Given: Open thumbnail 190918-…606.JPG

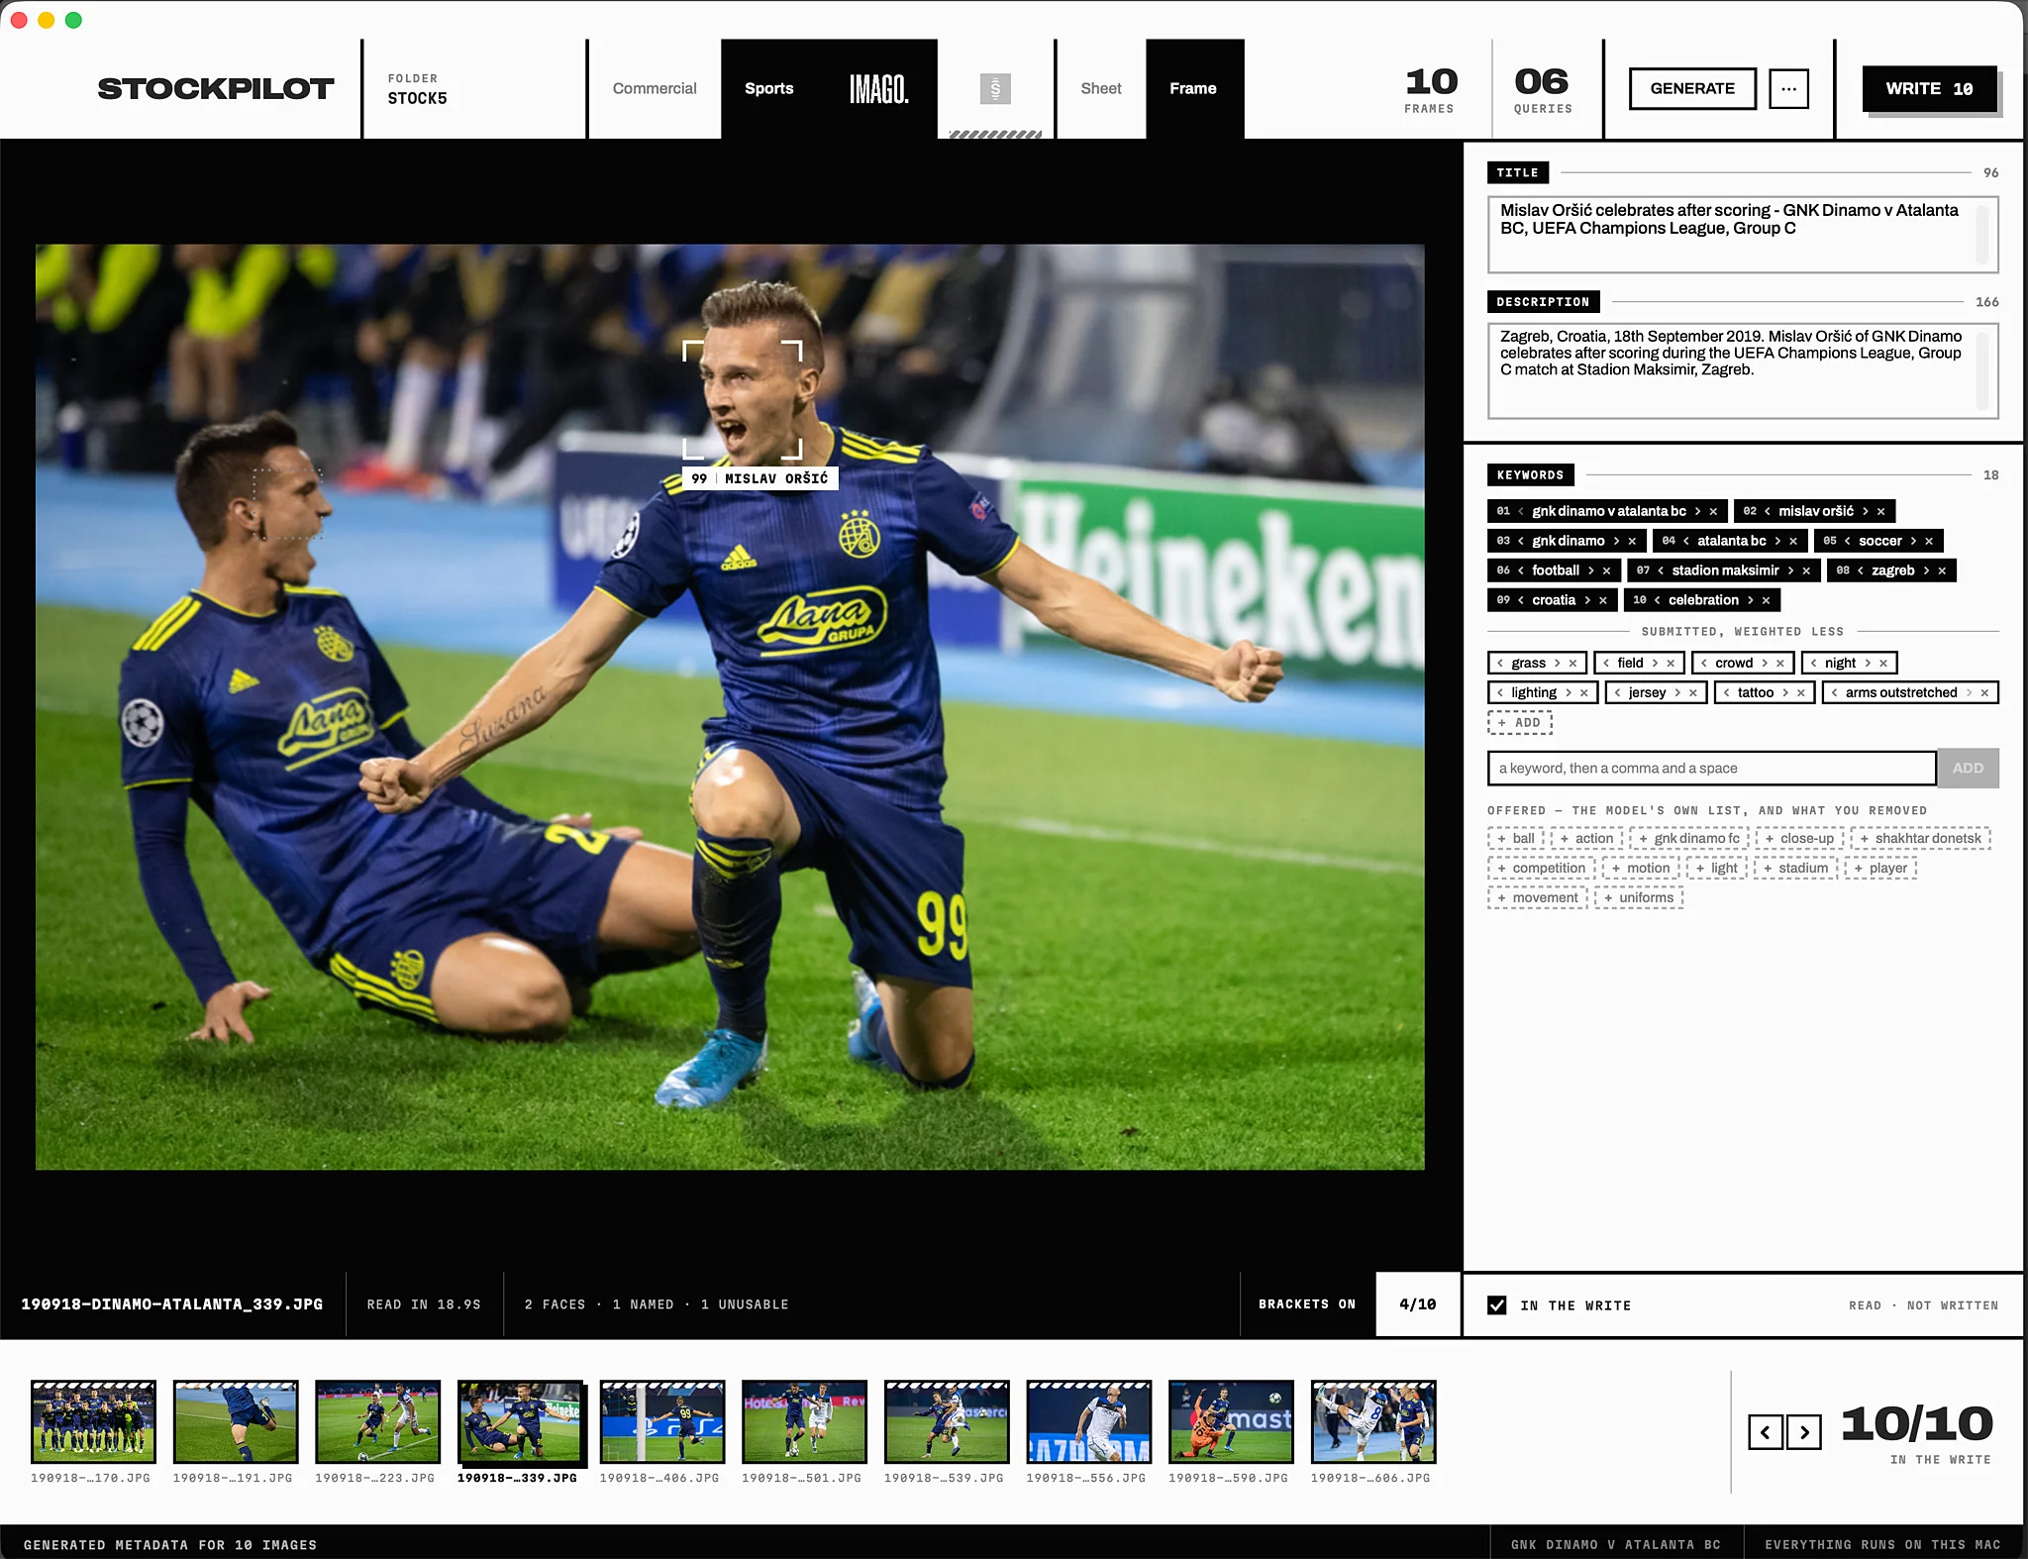Looking at the screenshot, I should point(1373,1421).
